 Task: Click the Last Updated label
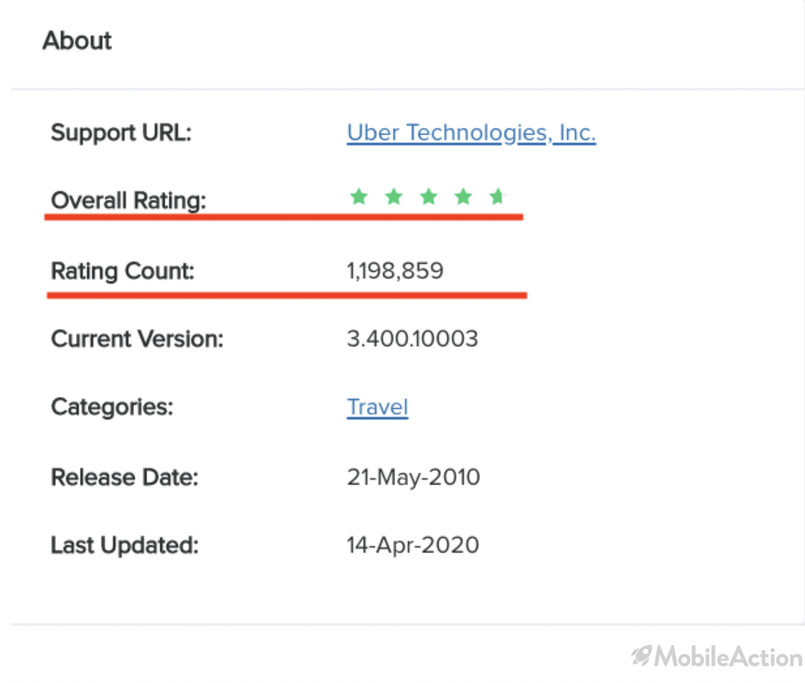(124, 545)
